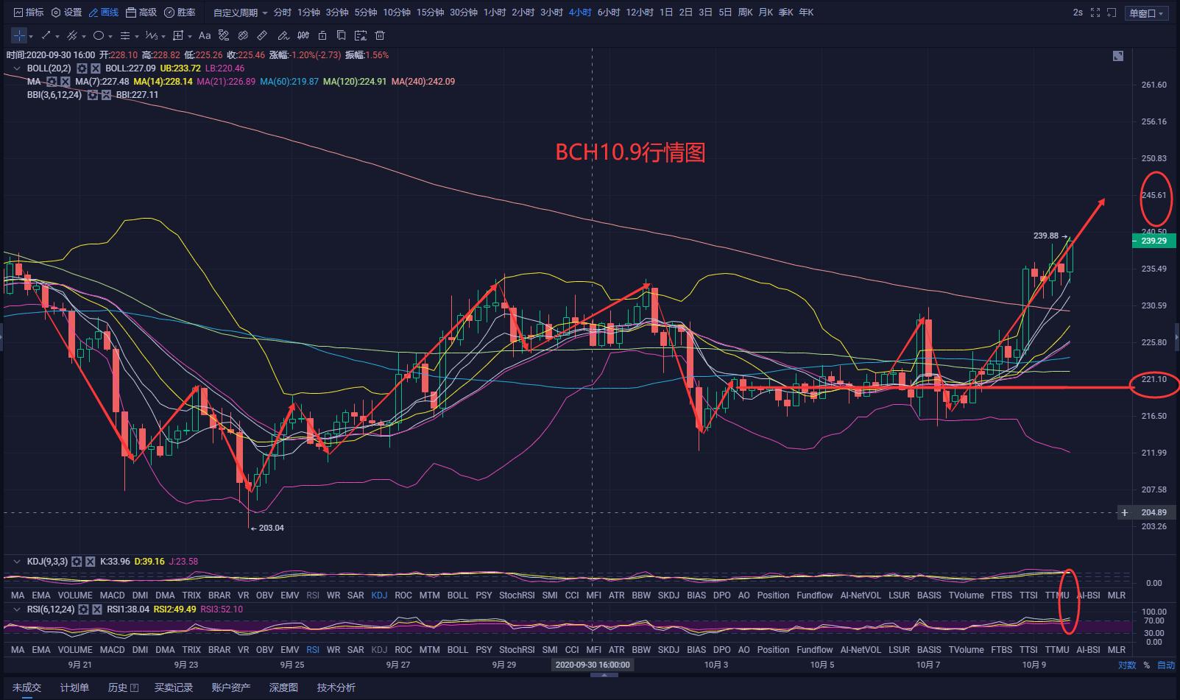The image size is (1180, 700).
Task: Switch timeframe to 1小时
Action: 495,12
